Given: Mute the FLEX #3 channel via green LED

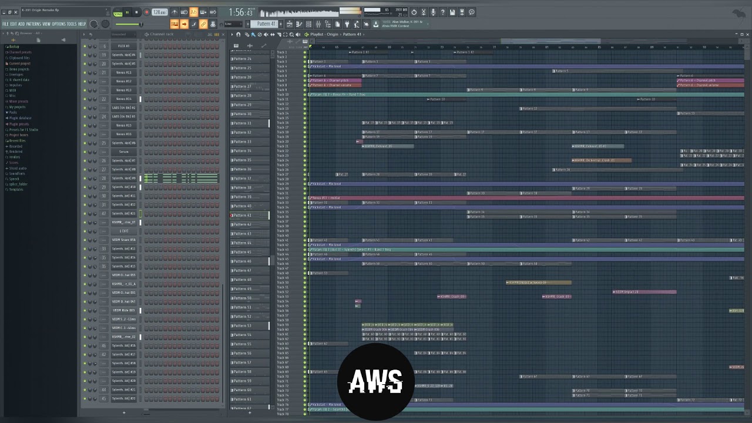Looking at the screenshot, I should tap(85, 46).
